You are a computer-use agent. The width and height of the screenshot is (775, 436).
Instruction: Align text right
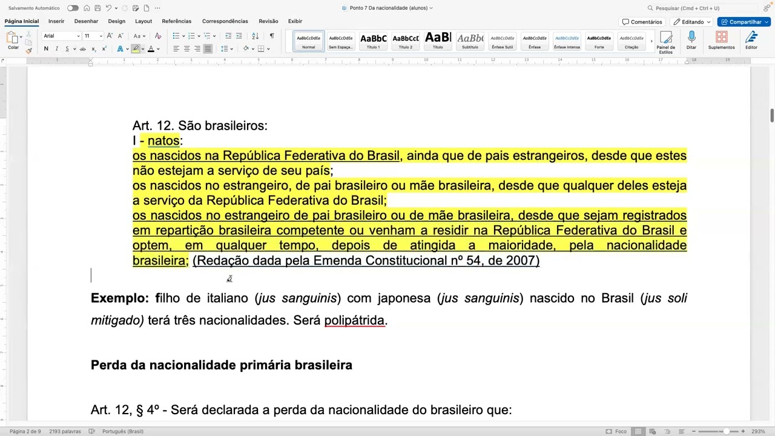tap(197, 48)
